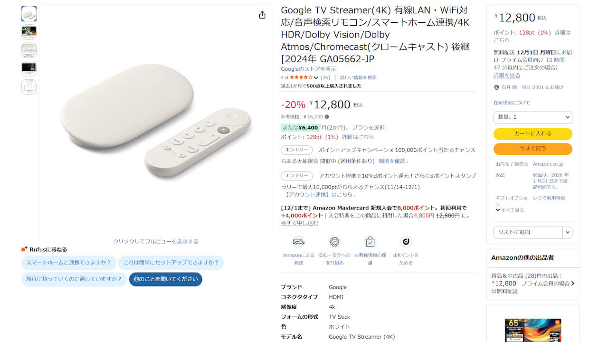
Task: Select the second product thumbnail on the left
Action: pyautogui.click(x=28, y=32)
